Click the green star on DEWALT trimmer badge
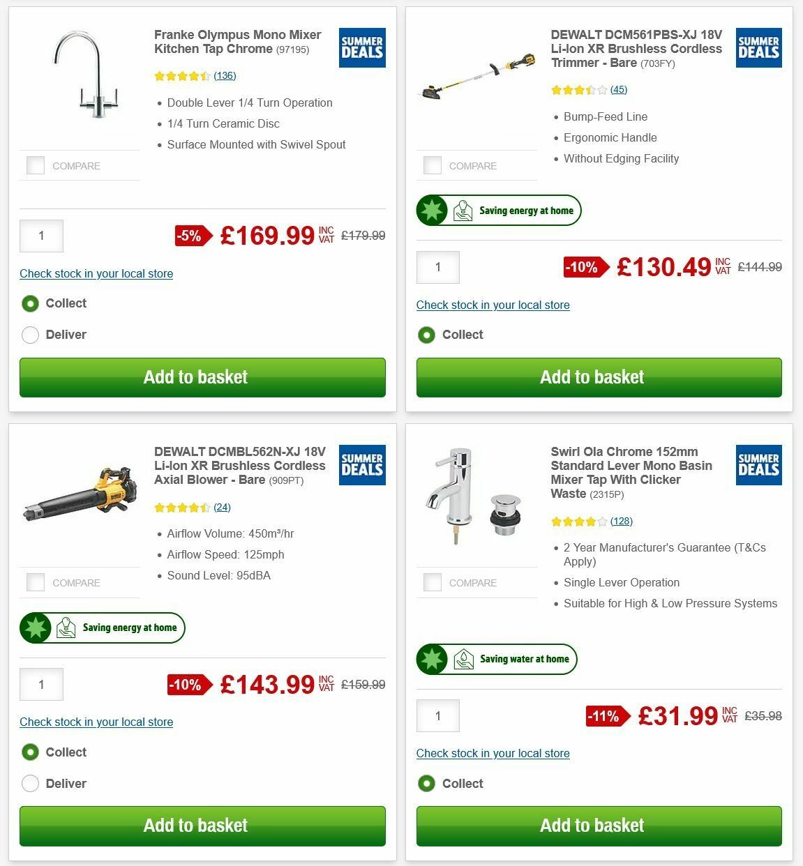The image size is (803, 866). coord(433,209)
